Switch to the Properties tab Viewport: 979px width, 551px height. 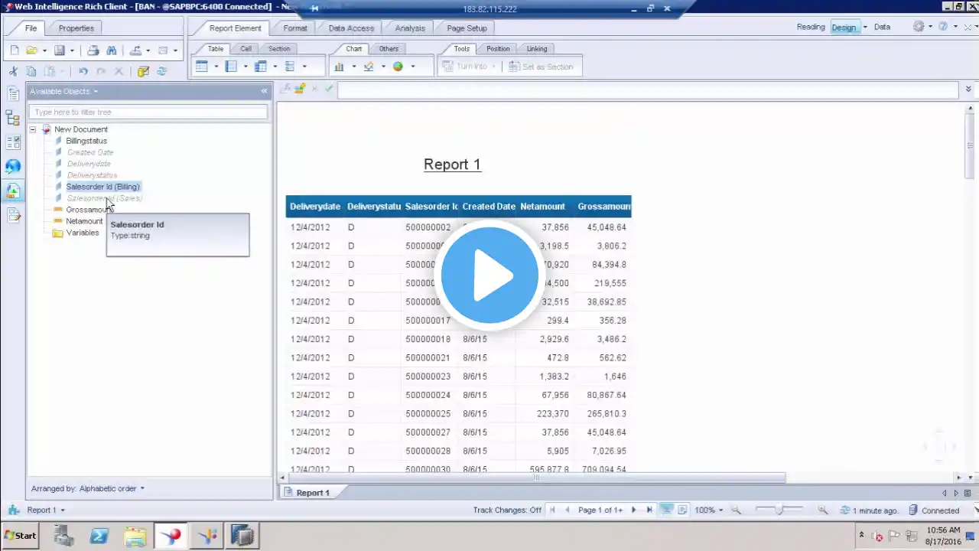pyautogui.click(x=76, y=28)
